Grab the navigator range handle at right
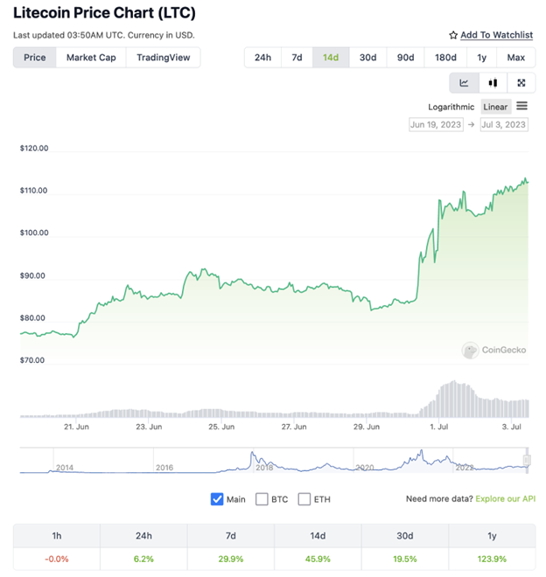 pos(527,460)
